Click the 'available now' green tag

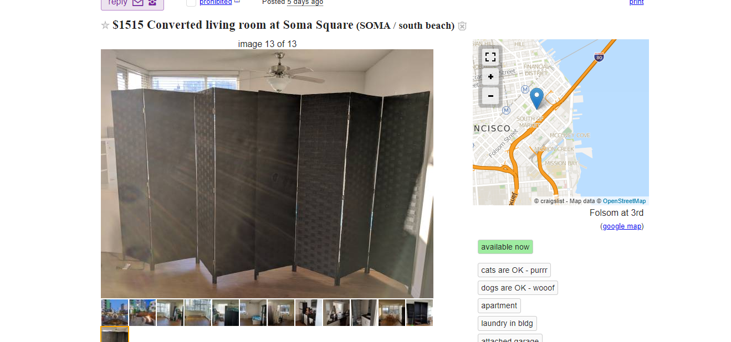pos(505,247)
